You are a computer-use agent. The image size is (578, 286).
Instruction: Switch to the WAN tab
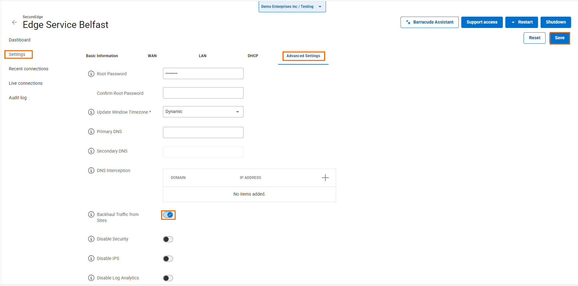click(x=152, y=56)
